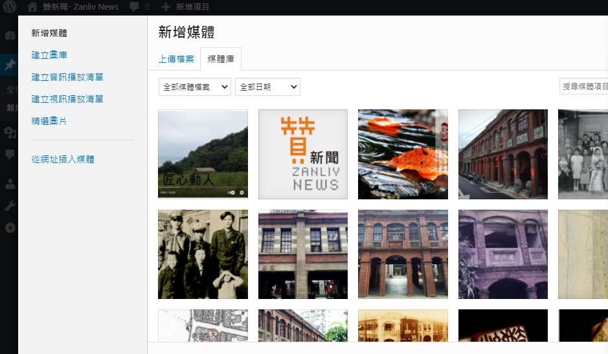The height and width of the screenshot is (354, 608).
Task: Open the 全部媒體檔案 filter dropdown
Action: tap(195, 87)
